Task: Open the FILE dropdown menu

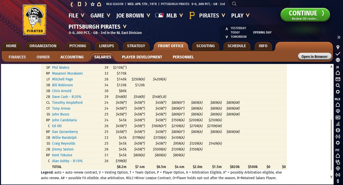Action: click(76, 15)
